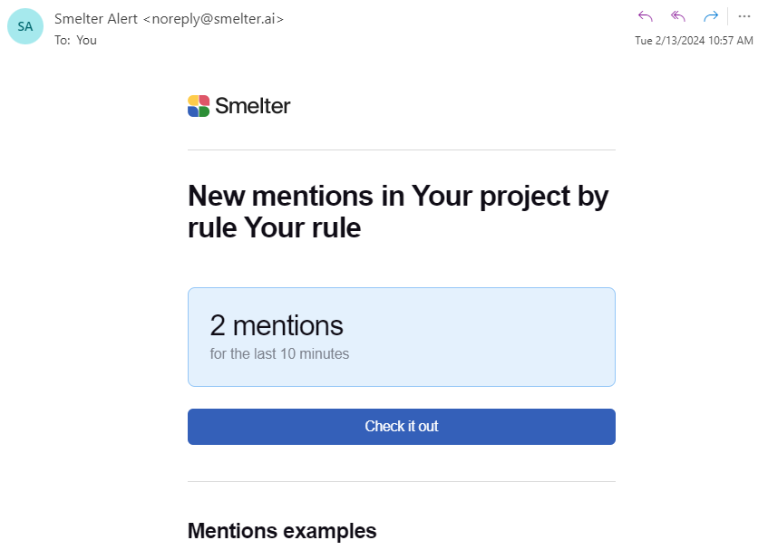Image resolution: width=768 pixels, height=550 pixels.
Task: Click "for the last 10 minutes" text
Action: point(279,353)
